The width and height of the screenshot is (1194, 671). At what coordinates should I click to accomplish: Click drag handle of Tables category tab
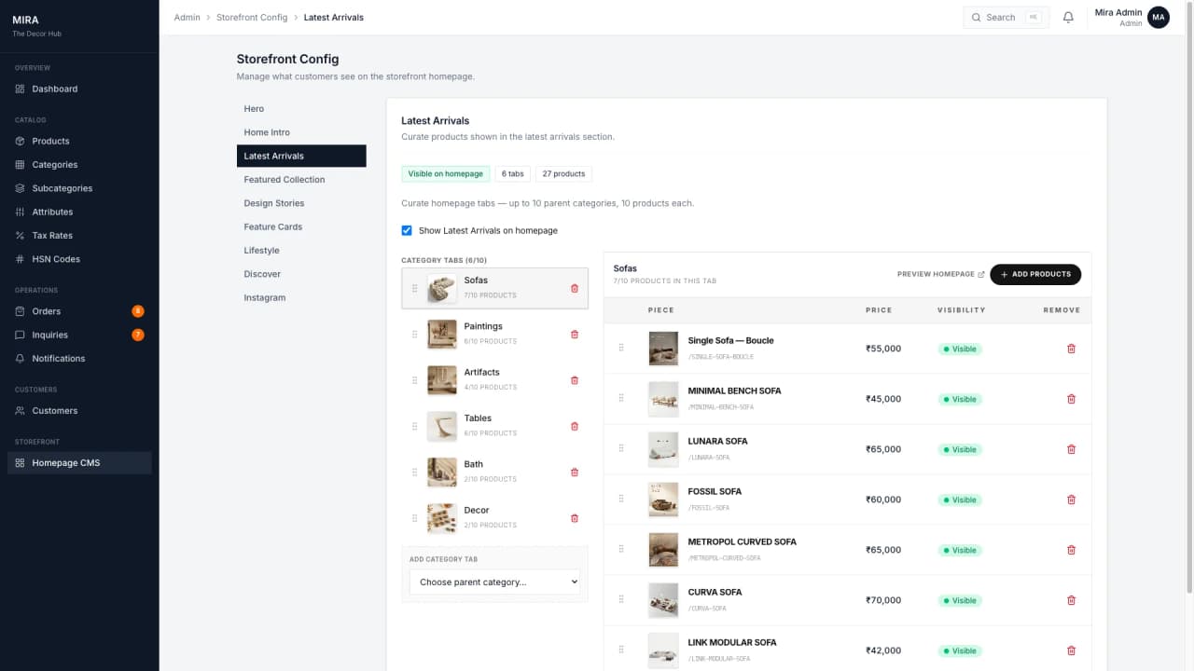[x=415, y=426]
